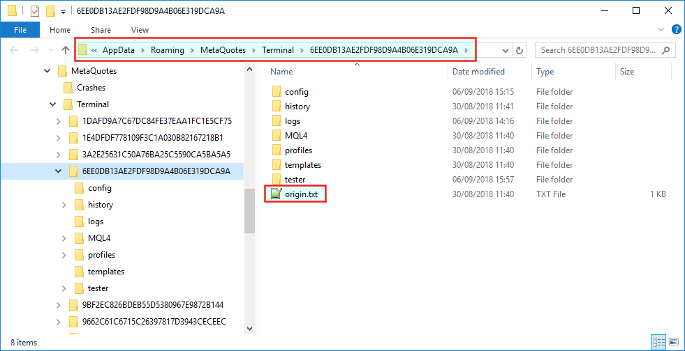Open Customize Quick Access Toolbar dropdown
Viewport: 685px width, 351px height.
pos(64,11)
